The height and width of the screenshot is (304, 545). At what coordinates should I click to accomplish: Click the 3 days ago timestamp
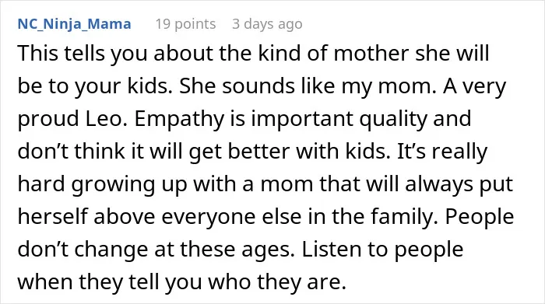267,24
